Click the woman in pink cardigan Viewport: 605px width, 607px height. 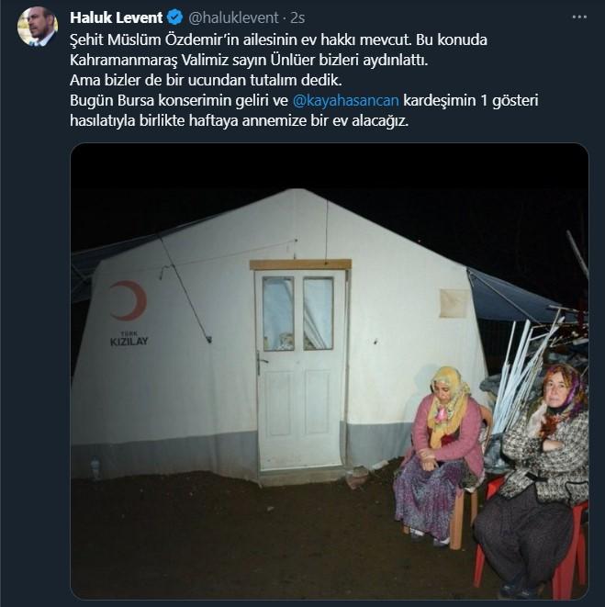pyautogui.click(x=441, y=454)
